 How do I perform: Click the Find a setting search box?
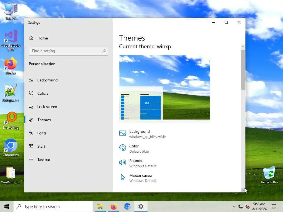pyautogui.click(x=69, y=51)
